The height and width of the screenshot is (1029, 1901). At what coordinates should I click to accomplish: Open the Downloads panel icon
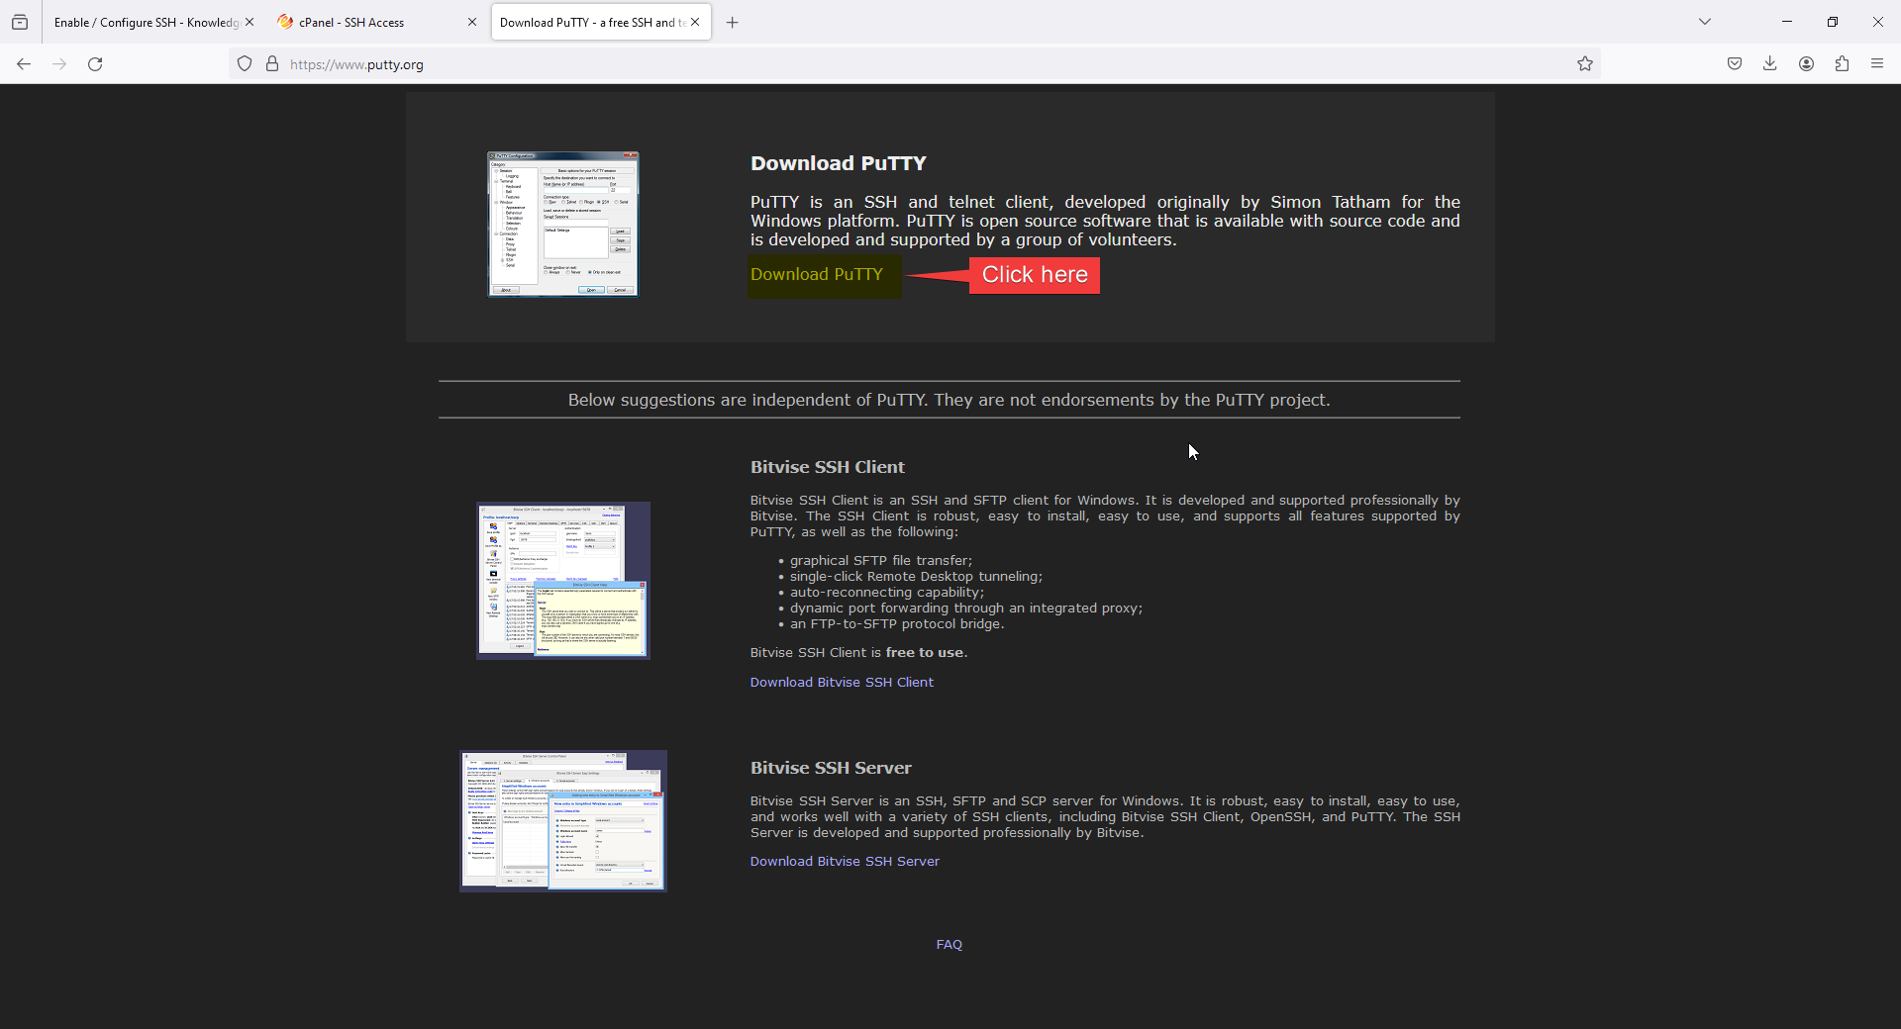pos(1770,64)
